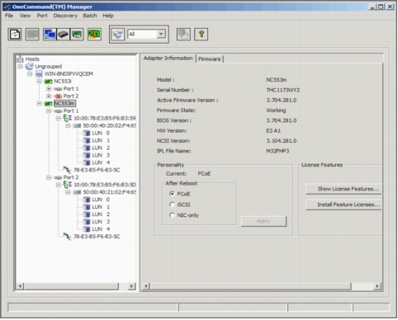Screen dimensions: 398x320
Task: Select target icon 50:00:40:21:02:F4:65
Action: [77, 192]
